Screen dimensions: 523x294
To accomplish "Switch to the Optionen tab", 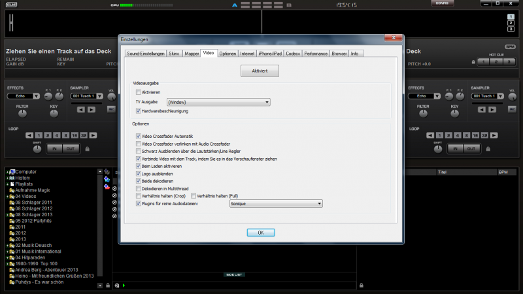I will coord(228,54).
